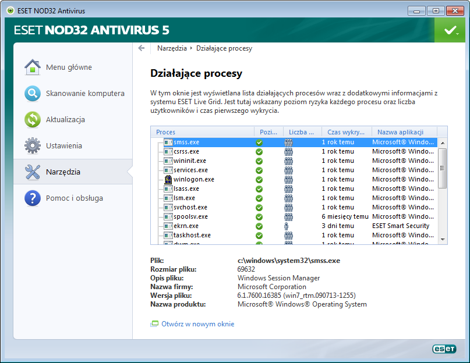Click '3 dni temu' detection time cell
Viewport: 470px width, 363px height.
(338, 226)
